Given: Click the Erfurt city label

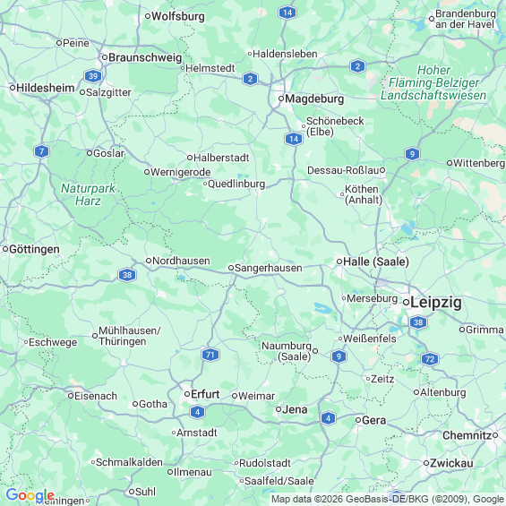Looking at the screenshot, I should [x=205, y=394].
